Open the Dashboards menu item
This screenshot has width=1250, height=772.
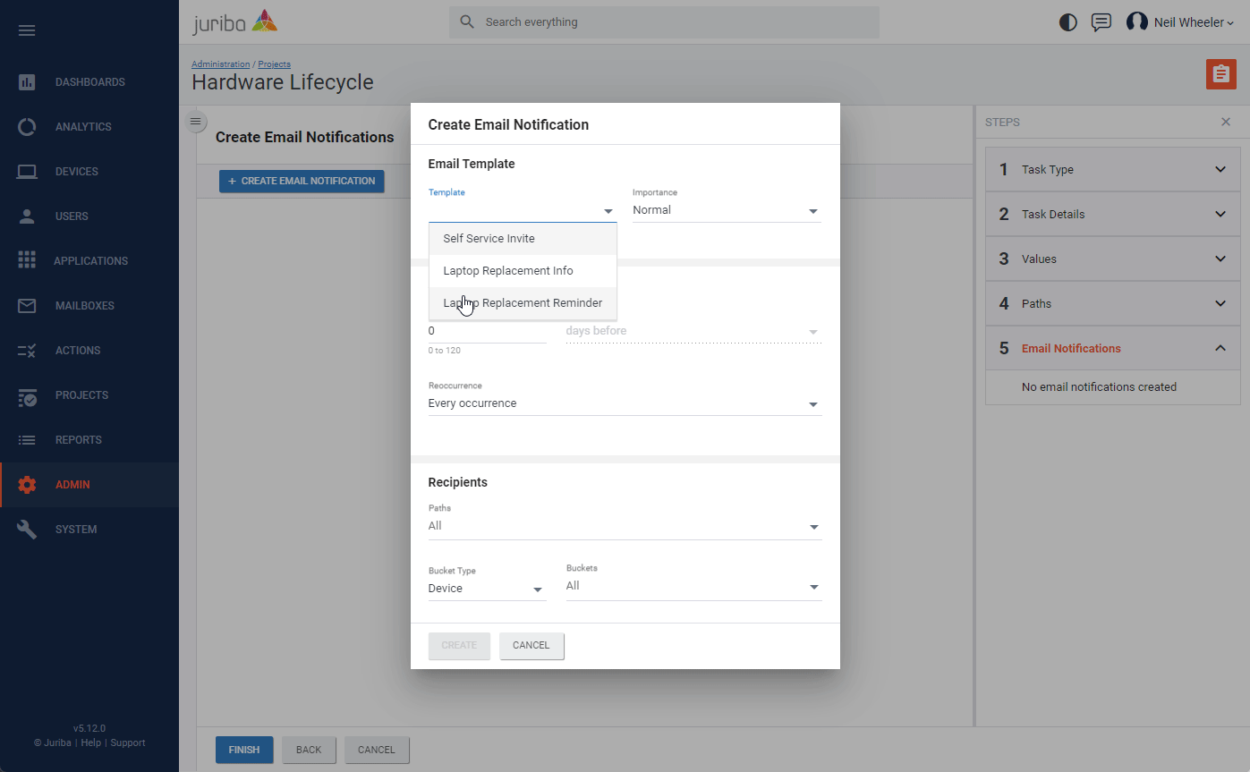(89, 82)
